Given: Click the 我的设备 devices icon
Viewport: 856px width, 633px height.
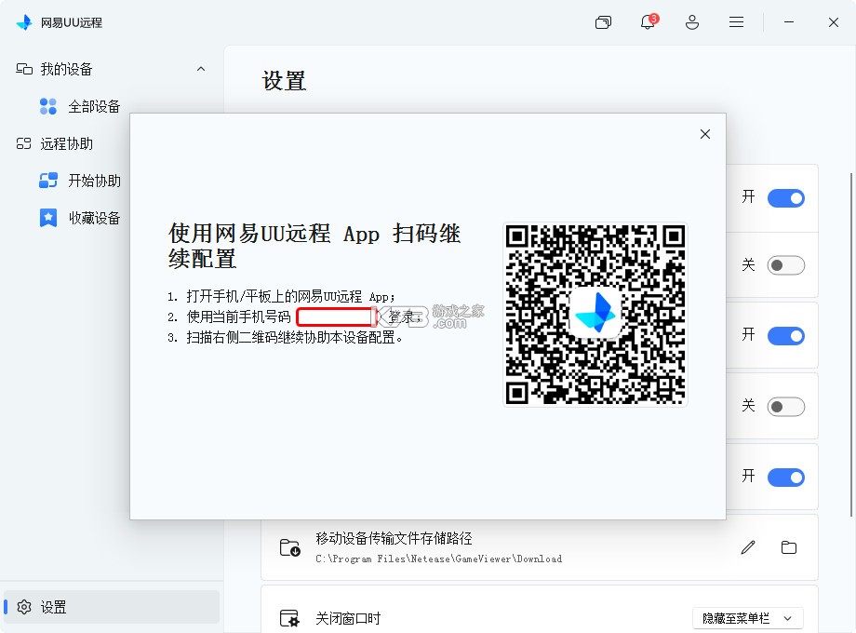Looking at the screenshot, I should (x=24, y=69).
